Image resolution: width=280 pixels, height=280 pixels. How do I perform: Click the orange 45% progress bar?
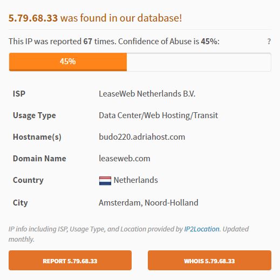pos(68,62)
